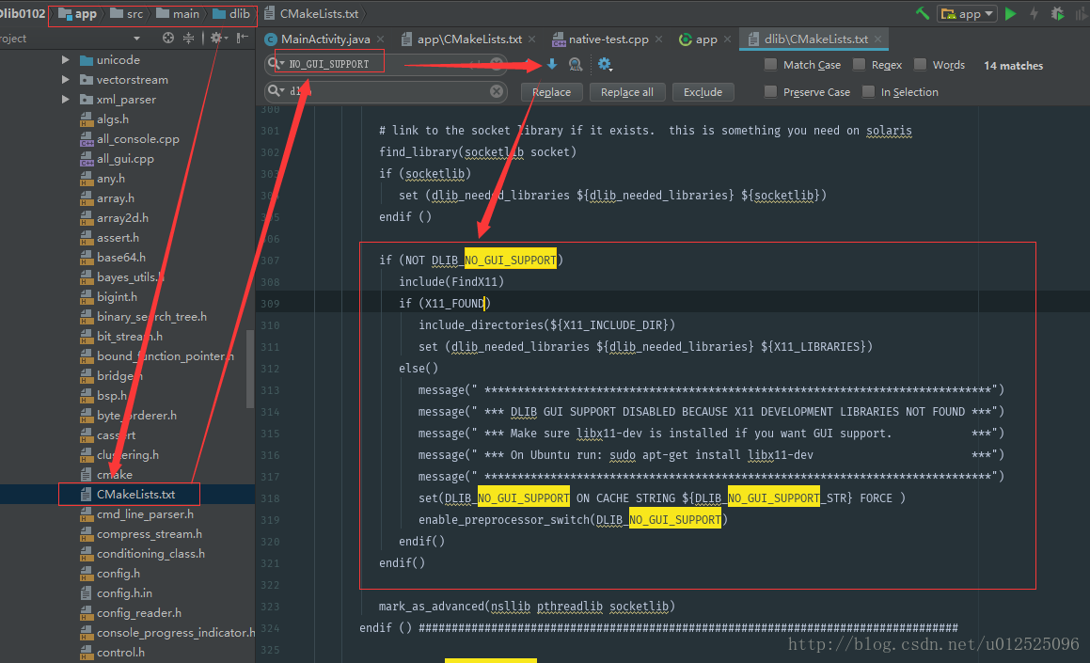Open the app run configuration dropdown
Viewport: 1090px width, 663px height.
(x=967, y=13)
